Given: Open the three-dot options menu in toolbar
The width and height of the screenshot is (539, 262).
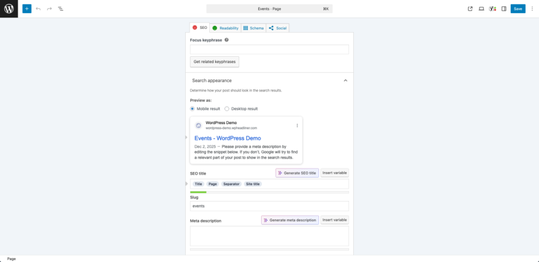Looking at the screenshot, I should [532, 9].
